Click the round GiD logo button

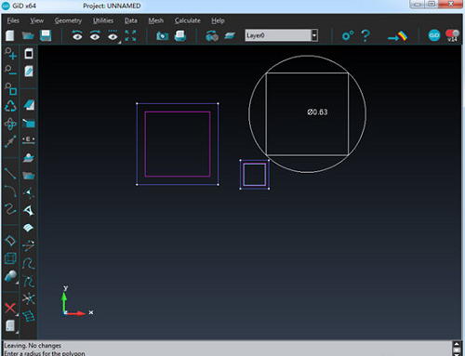[434, 35]
